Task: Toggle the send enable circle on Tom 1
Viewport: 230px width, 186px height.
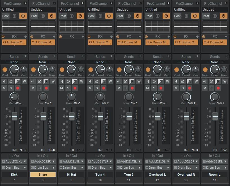Action: (x=91, y=69)
